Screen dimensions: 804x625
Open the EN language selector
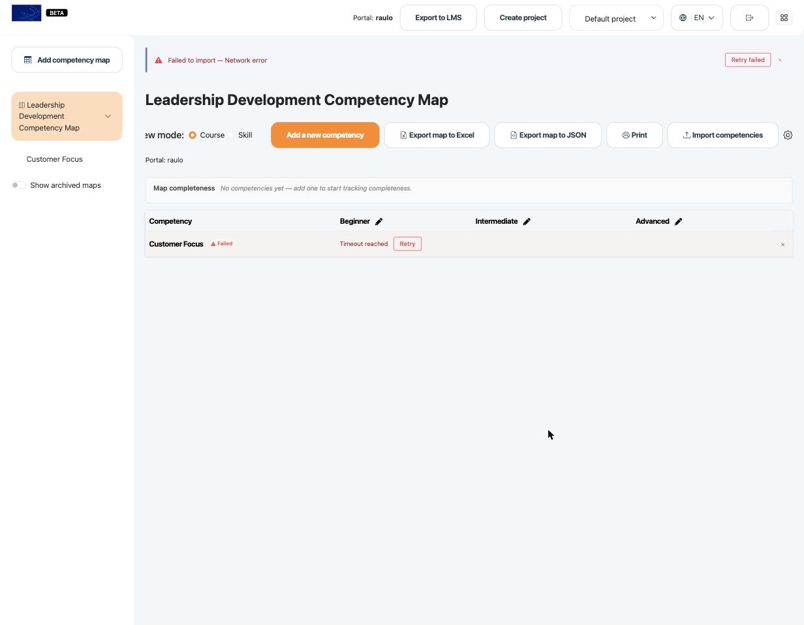tap(697, 18)
